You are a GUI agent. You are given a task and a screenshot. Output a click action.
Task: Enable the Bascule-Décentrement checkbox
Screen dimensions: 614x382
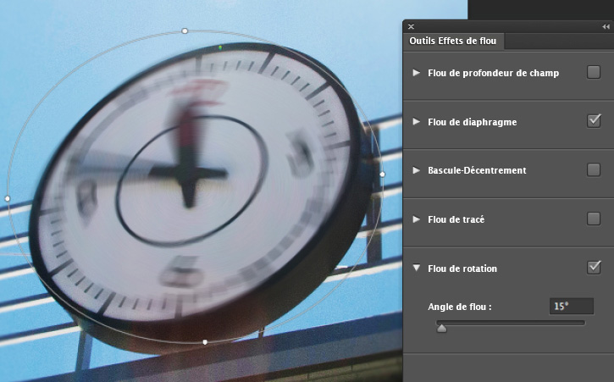[x=594, y=169]
